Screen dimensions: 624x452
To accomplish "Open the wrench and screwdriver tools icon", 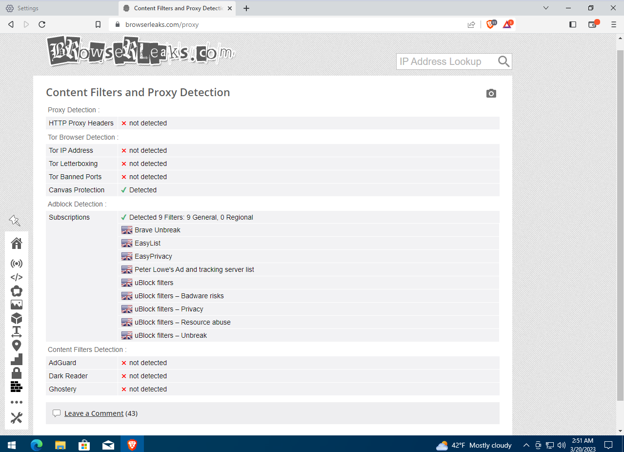I will point(17,418).
